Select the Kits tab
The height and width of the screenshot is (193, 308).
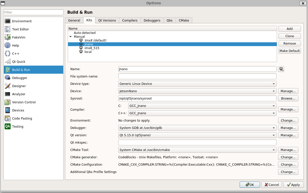pos(89,20)
